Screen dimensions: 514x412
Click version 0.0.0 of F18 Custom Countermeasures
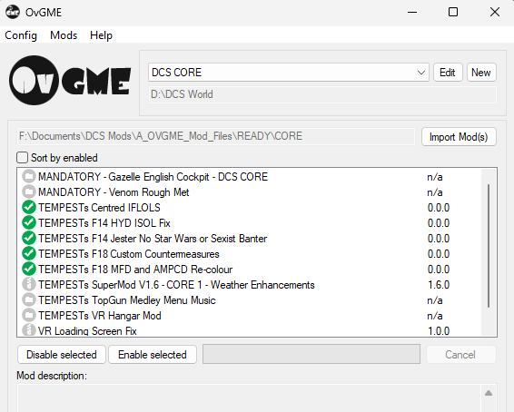[439, 254]
